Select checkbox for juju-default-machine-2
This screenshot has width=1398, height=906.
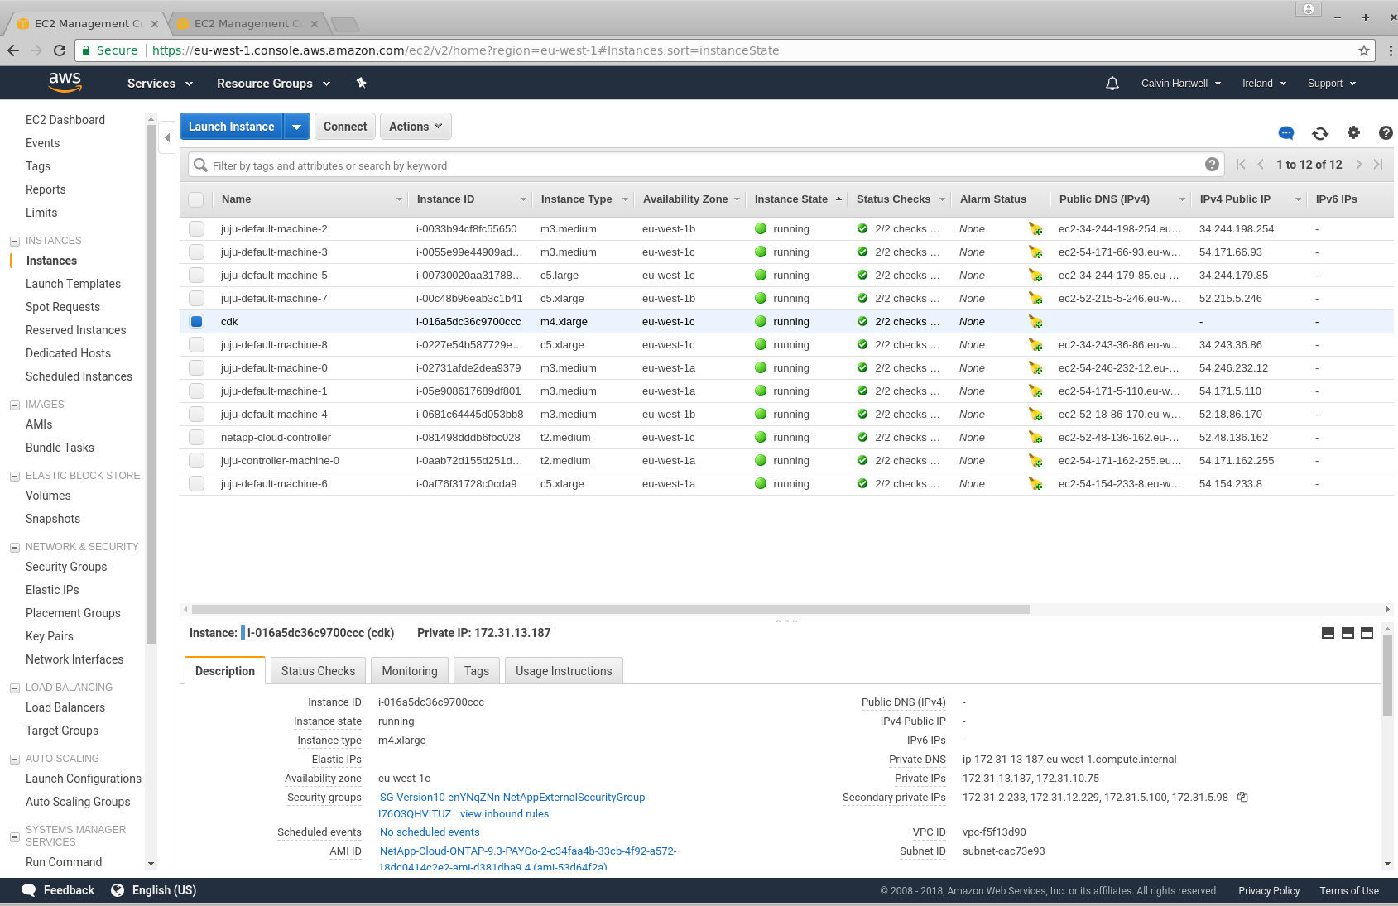(x=196, y=229)
